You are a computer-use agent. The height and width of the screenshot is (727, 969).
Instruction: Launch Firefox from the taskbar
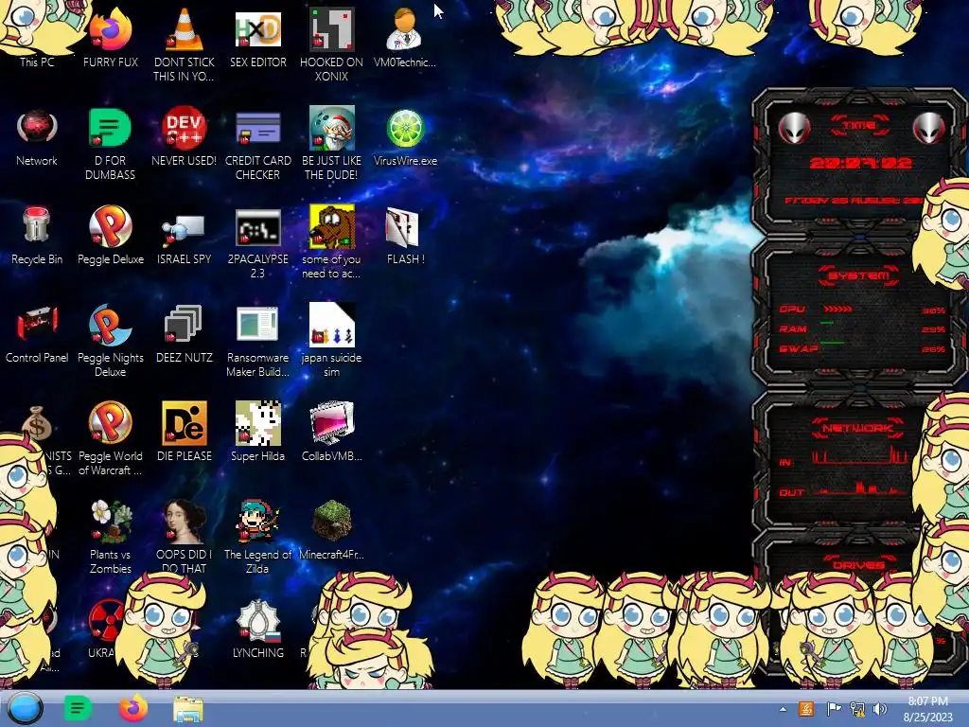132,708
